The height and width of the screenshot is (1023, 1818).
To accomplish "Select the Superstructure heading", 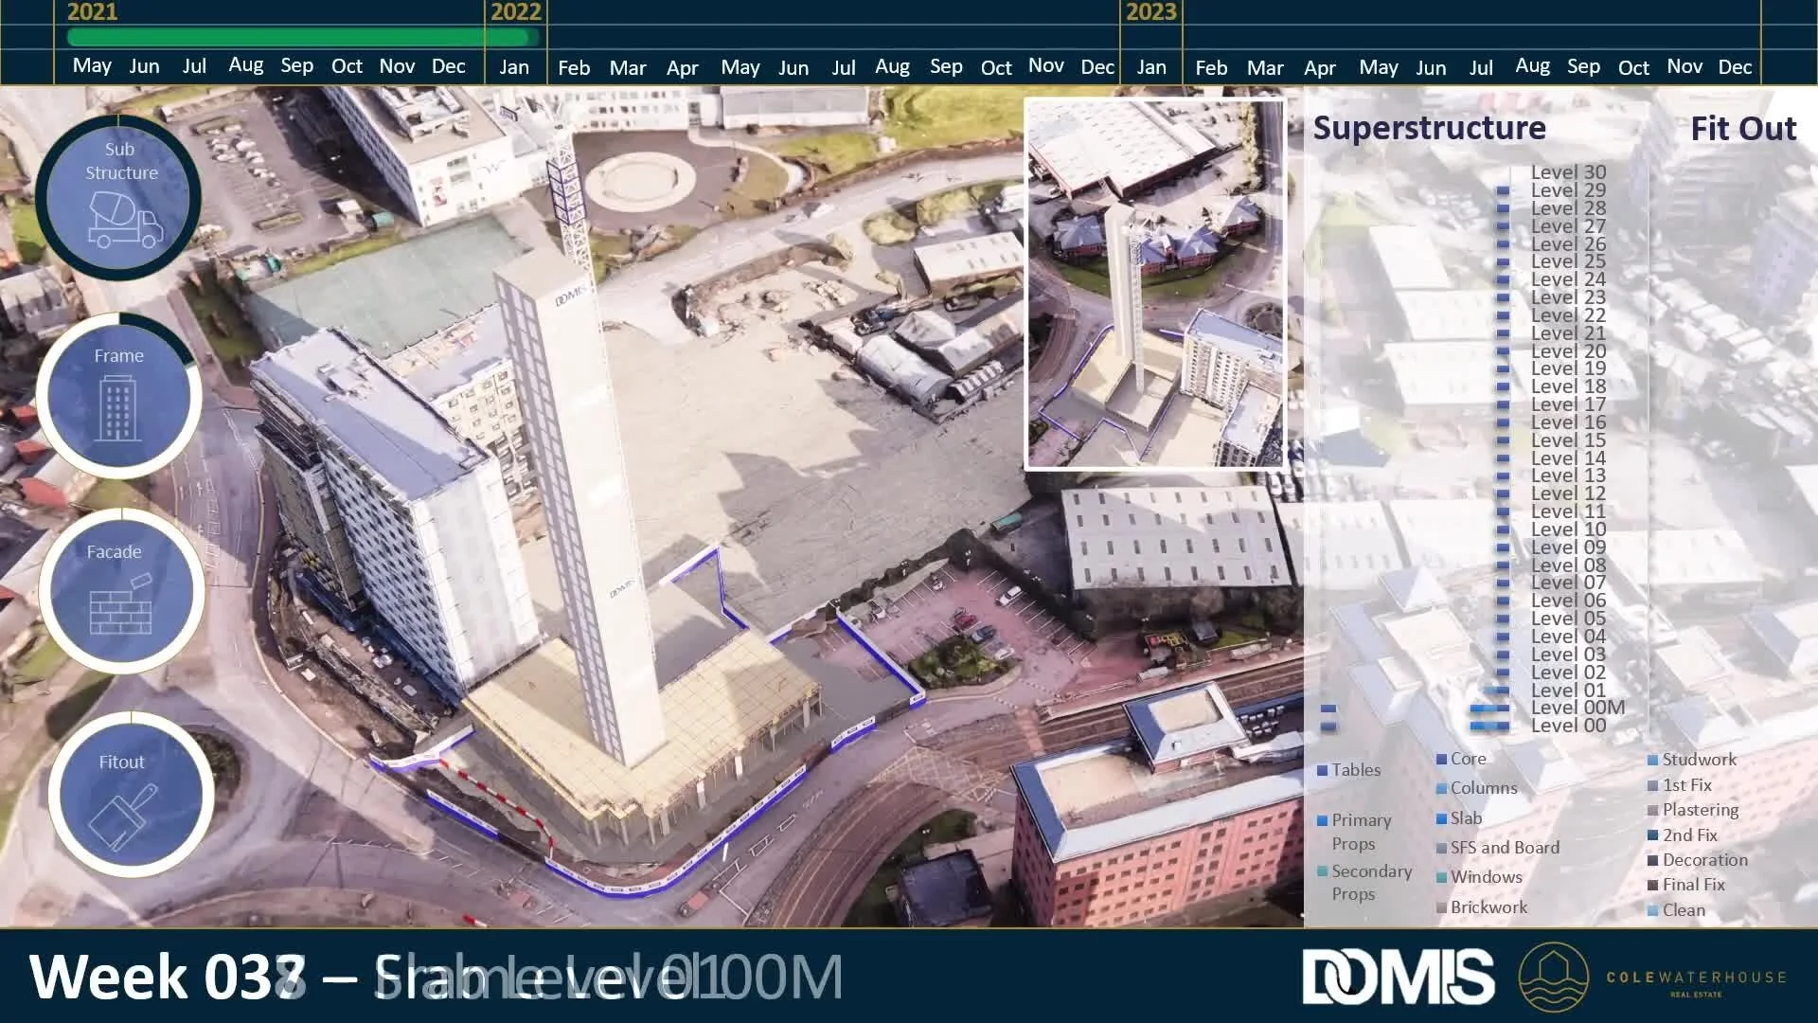I will point(1429,128).
